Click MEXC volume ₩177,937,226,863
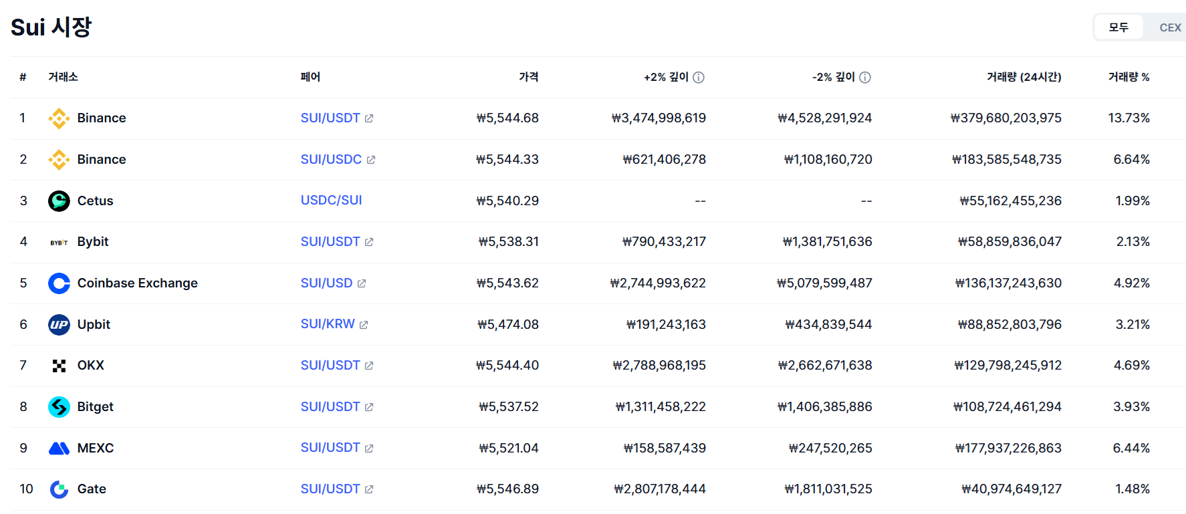Image resolution: width=1186 pixels, height=514 pixels. (x=1008, y=448)
